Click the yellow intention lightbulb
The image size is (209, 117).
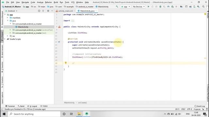[66, 63]
